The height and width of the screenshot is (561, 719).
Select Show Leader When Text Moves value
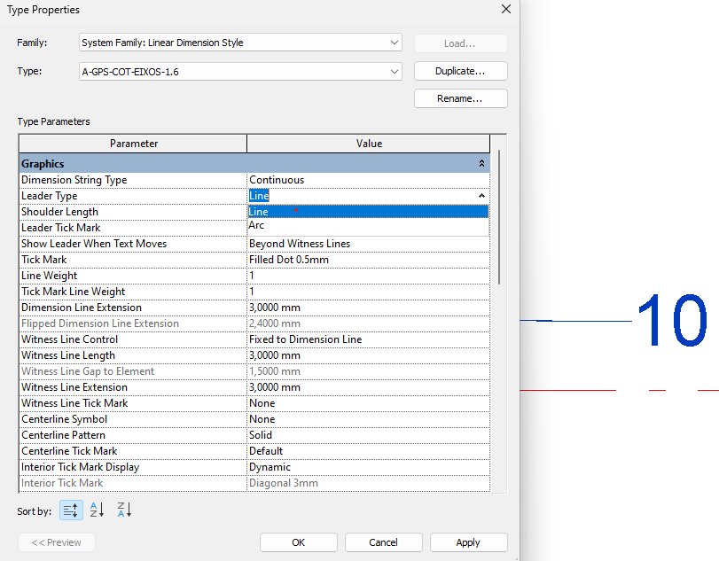coord(368,244)
